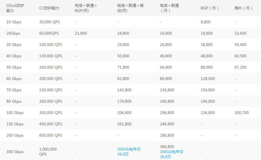Click the 366,800 price cell
This screenshot has height=160, width=261.
tap(167, 147)
